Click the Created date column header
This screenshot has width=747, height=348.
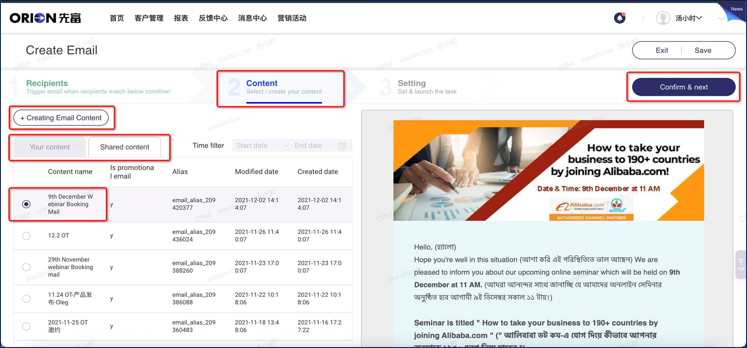(x=317, y=172)
